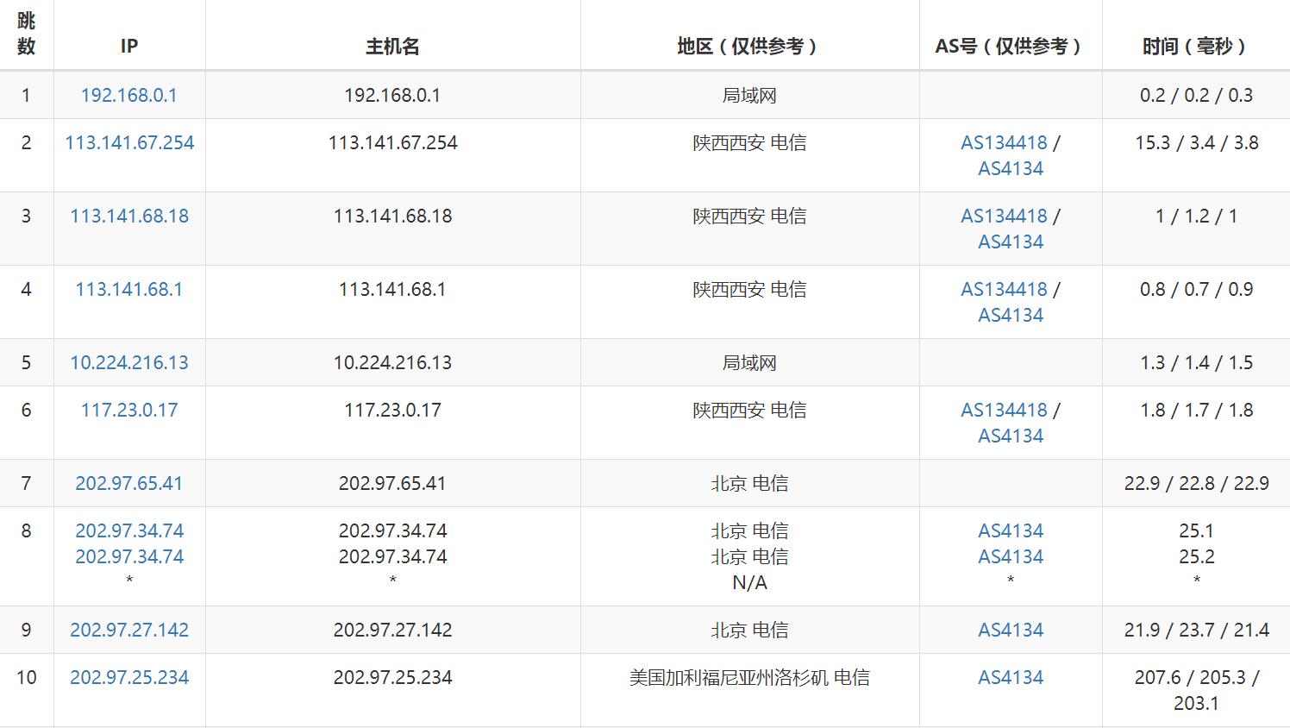Screen dimensions: 1290x728
Task: Select the 跳数 column header
Action: [27, 34]
